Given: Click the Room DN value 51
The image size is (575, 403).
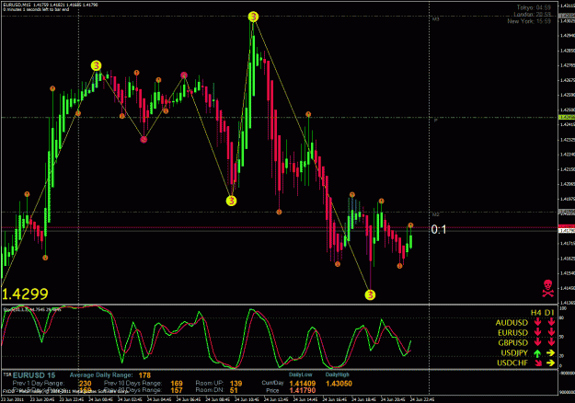Looking at the screenshot, I should pyautogui.click(x=234, y=390).
